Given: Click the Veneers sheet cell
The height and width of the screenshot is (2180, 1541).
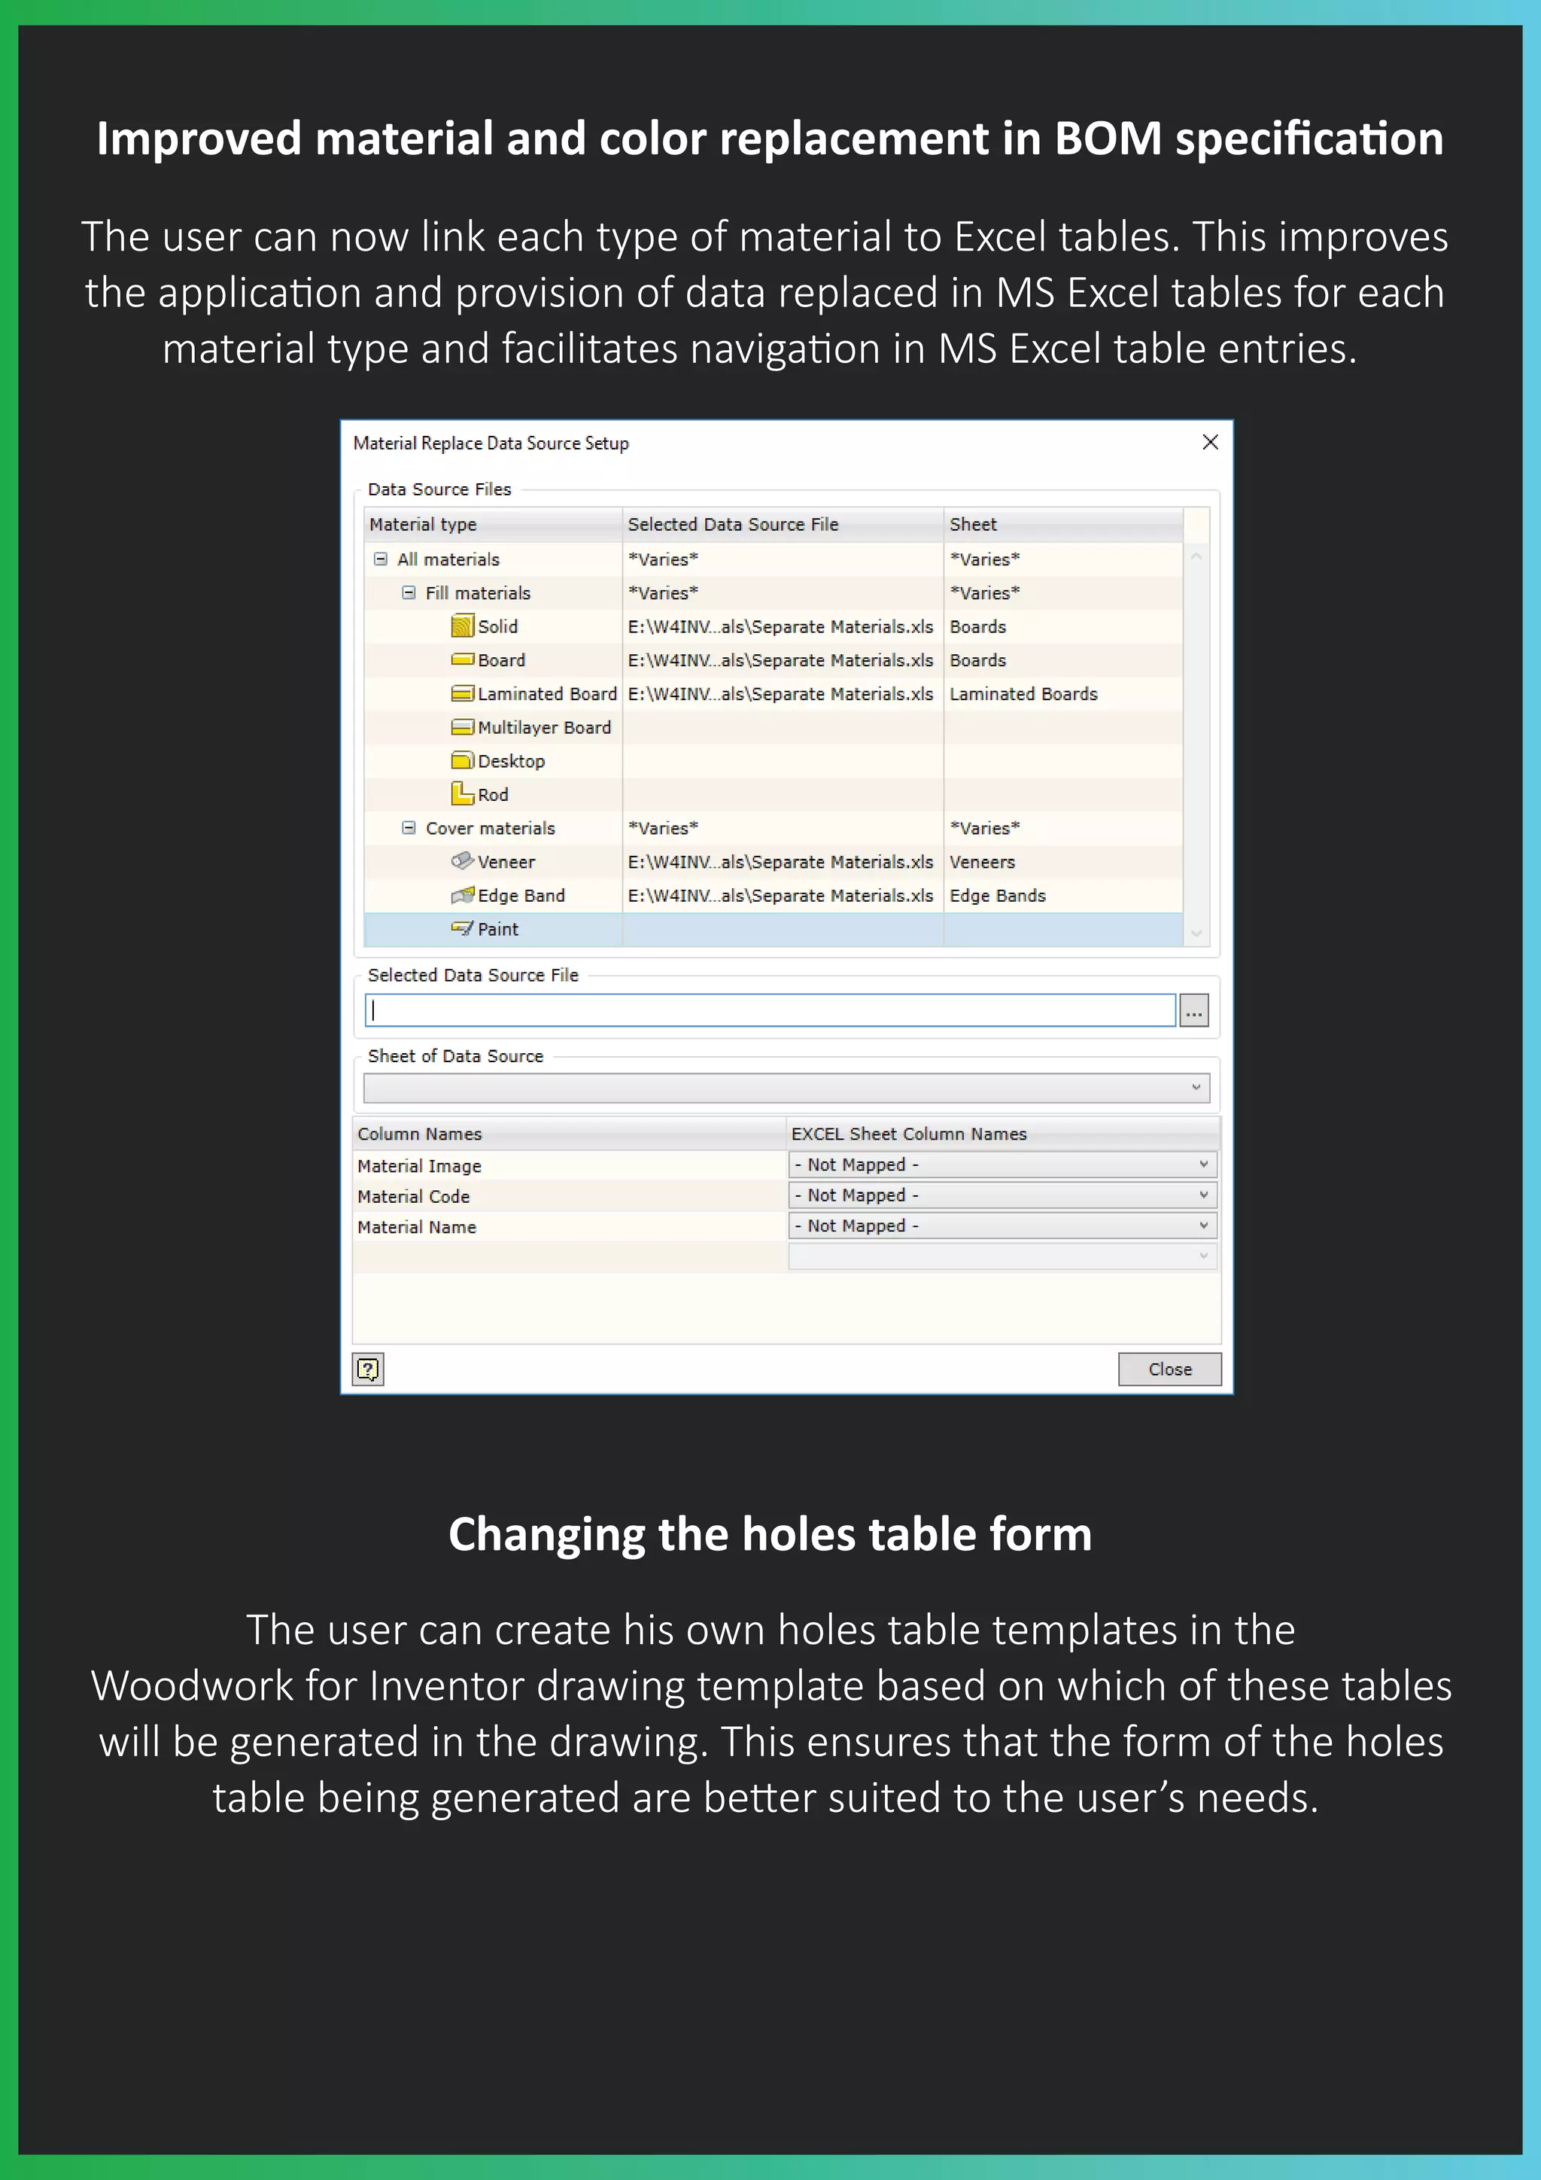Looking at the screenshot, I should (1062, 861).
